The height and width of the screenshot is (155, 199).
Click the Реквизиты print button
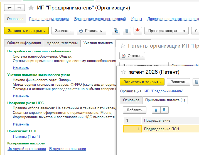(92, 31)
